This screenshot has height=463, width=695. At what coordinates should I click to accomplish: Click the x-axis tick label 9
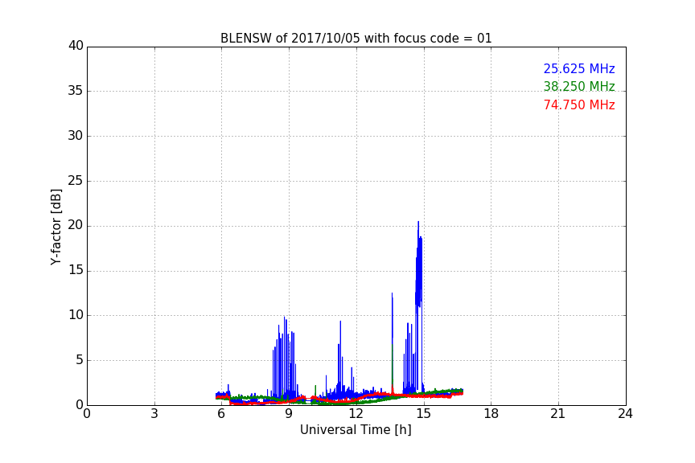(x=289, y=414)
